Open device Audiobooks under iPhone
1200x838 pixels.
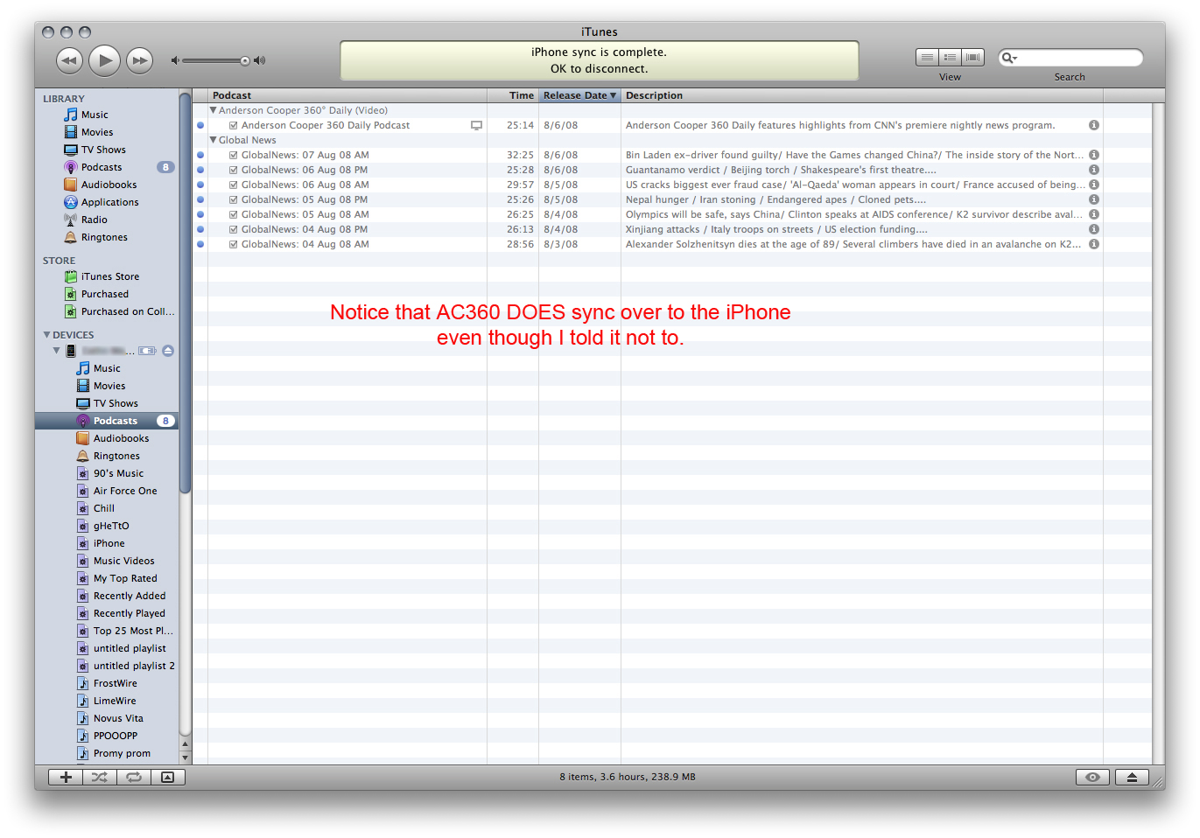121,438
